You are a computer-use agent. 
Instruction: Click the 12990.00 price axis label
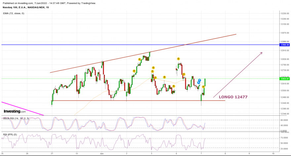[x=285, y=42]
